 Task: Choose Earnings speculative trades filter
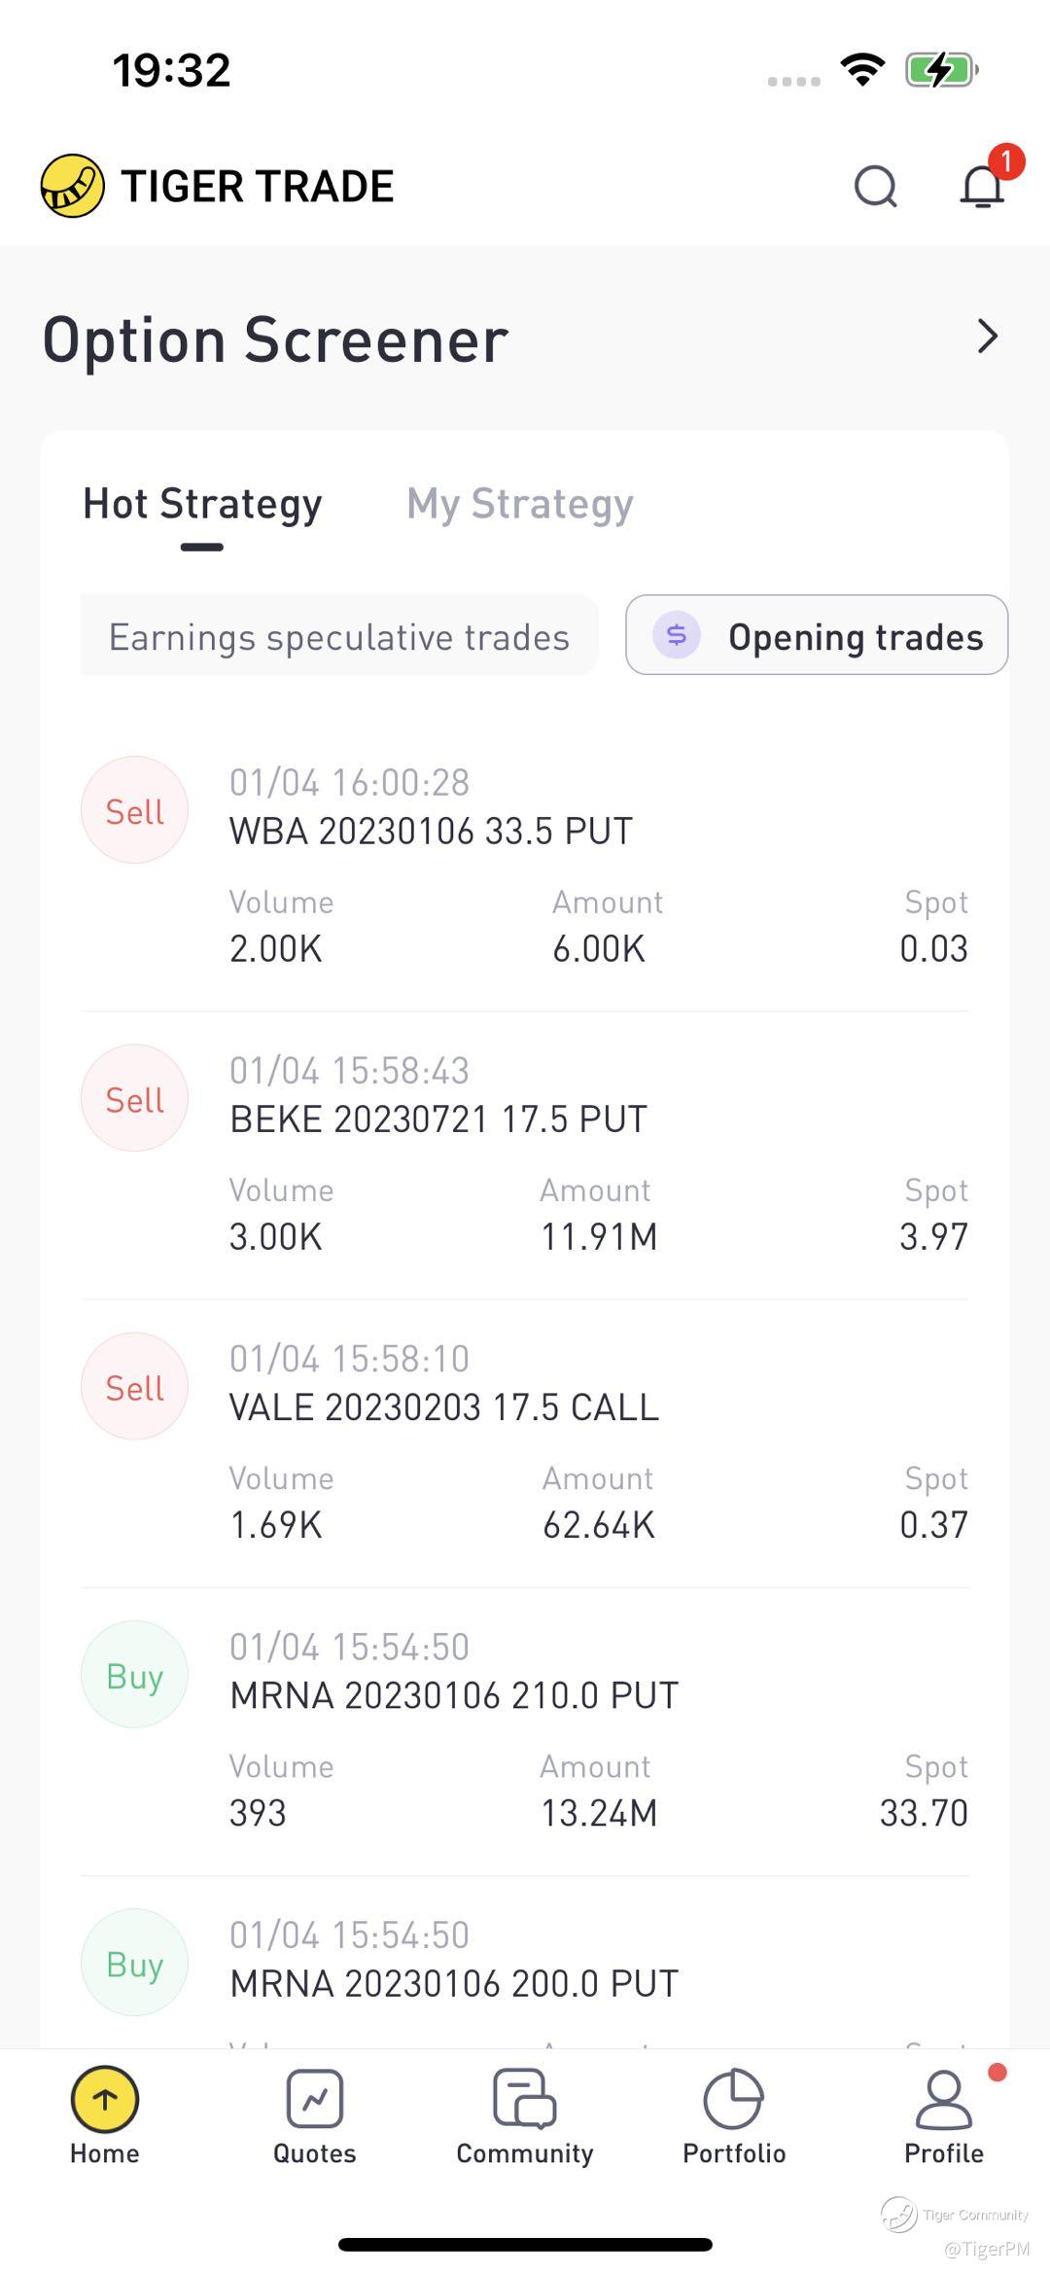(338, 637)
